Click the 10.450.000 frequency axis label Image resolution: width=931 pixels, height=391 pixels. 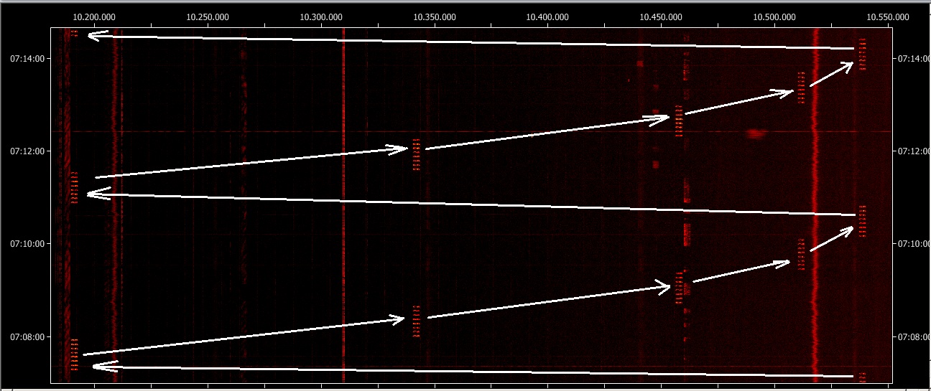[662, 17]
